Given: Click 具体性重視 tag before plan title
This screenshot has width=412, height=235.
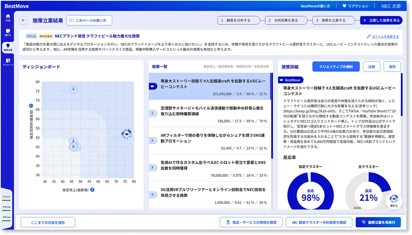Looking at the screenshot, I should point(46,36).
